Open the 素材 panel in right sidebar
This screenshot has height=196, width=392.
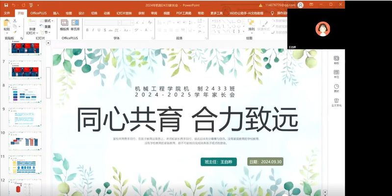[x=337, y=88]
